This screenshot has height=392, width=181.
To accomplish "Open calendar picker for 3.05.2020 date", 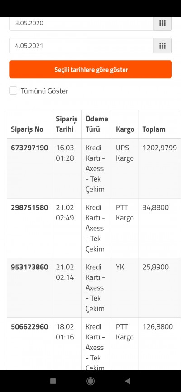I will coord(162,23).
